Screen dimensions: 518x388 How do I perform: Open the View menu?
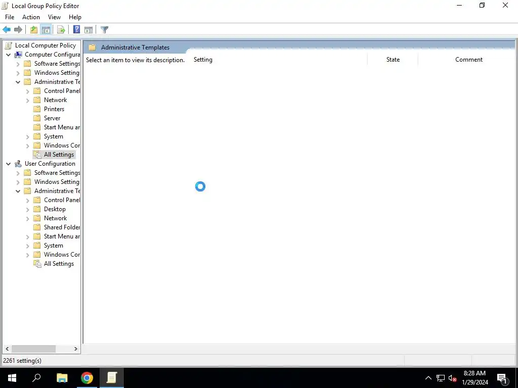pos(54,17)
